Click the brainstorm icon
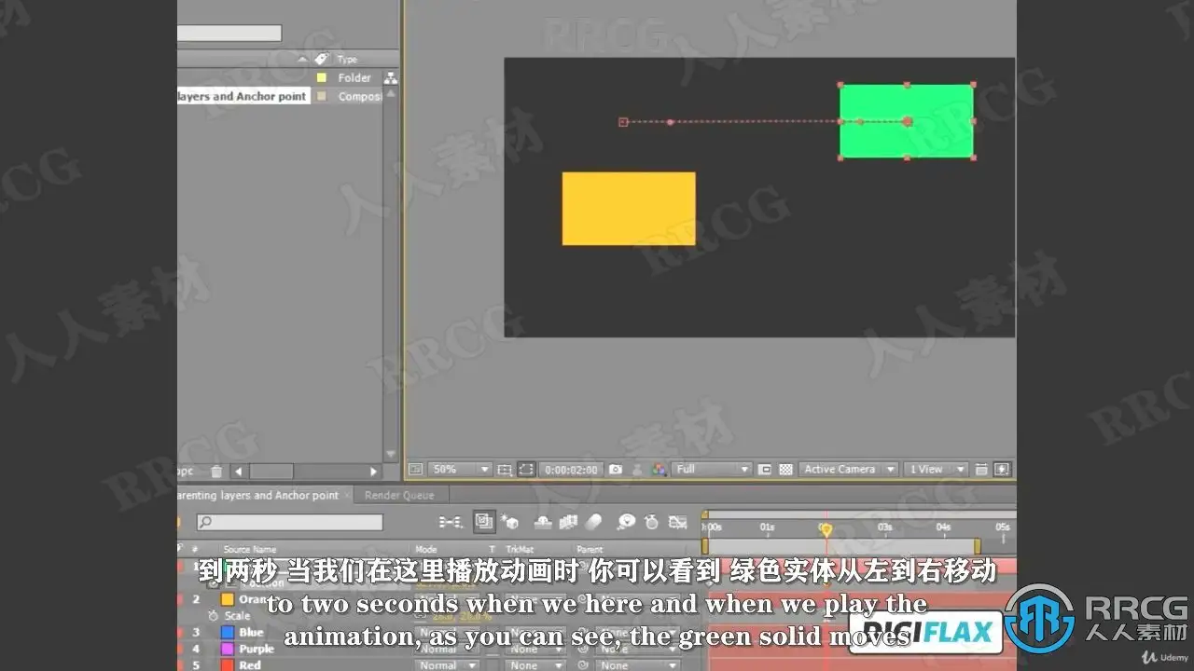Image resolution: width=1194 pixels, height=671 pixels. 627,522
